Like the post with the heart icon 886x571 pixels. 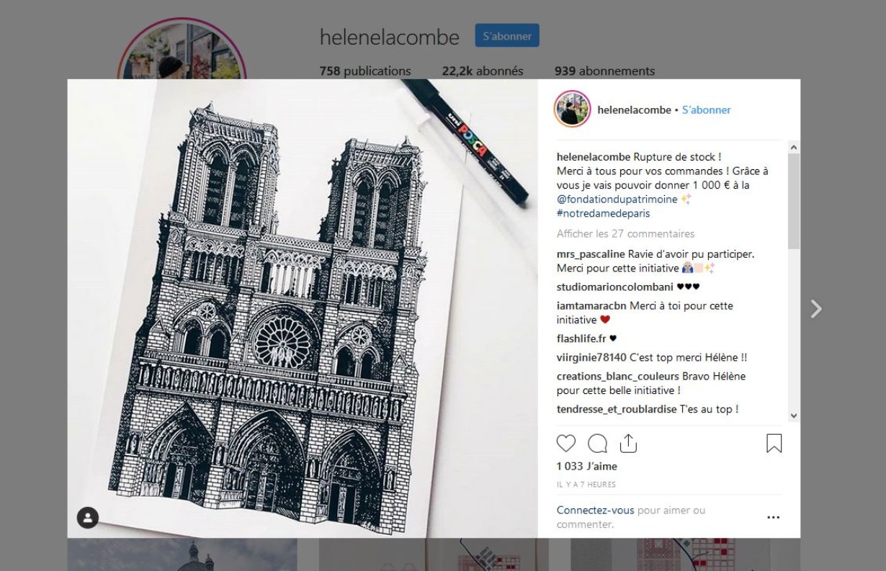pyautogui.click(x=566, y=444)
